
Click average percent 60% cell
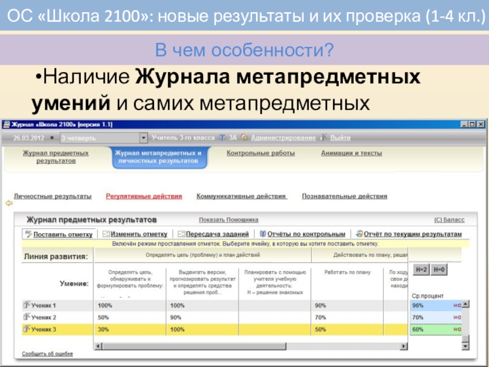[x=436, y=330]
